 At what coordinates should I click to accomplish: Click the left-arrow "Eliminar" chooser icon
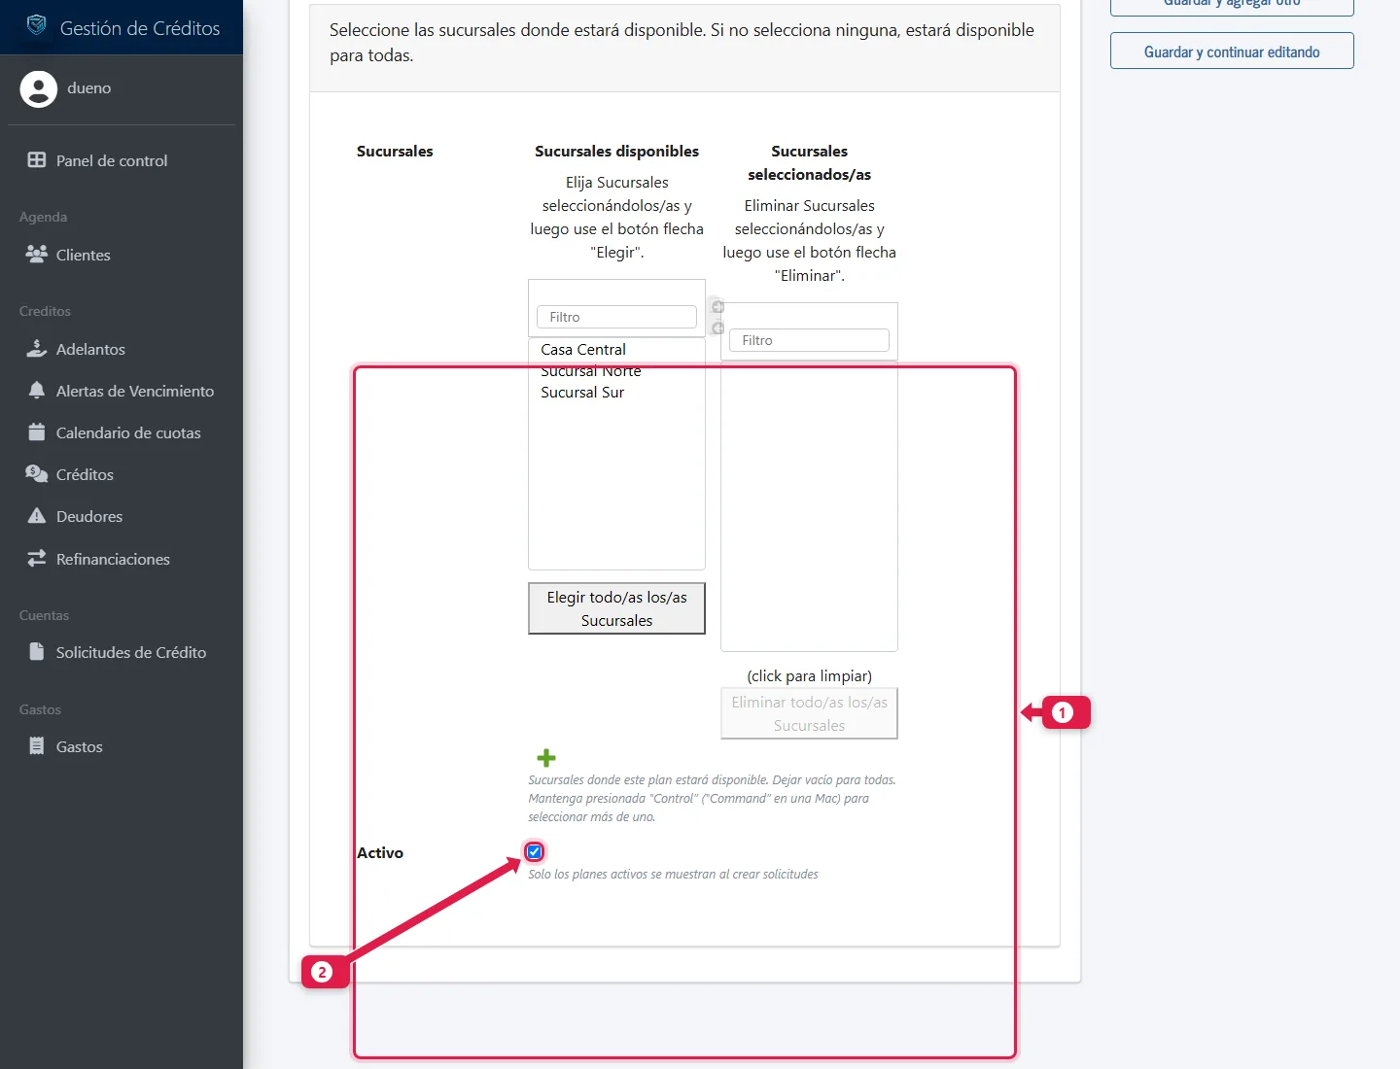point(718,328)
